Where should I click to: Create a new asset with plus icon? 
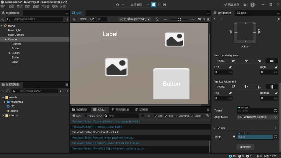[2, 91]
